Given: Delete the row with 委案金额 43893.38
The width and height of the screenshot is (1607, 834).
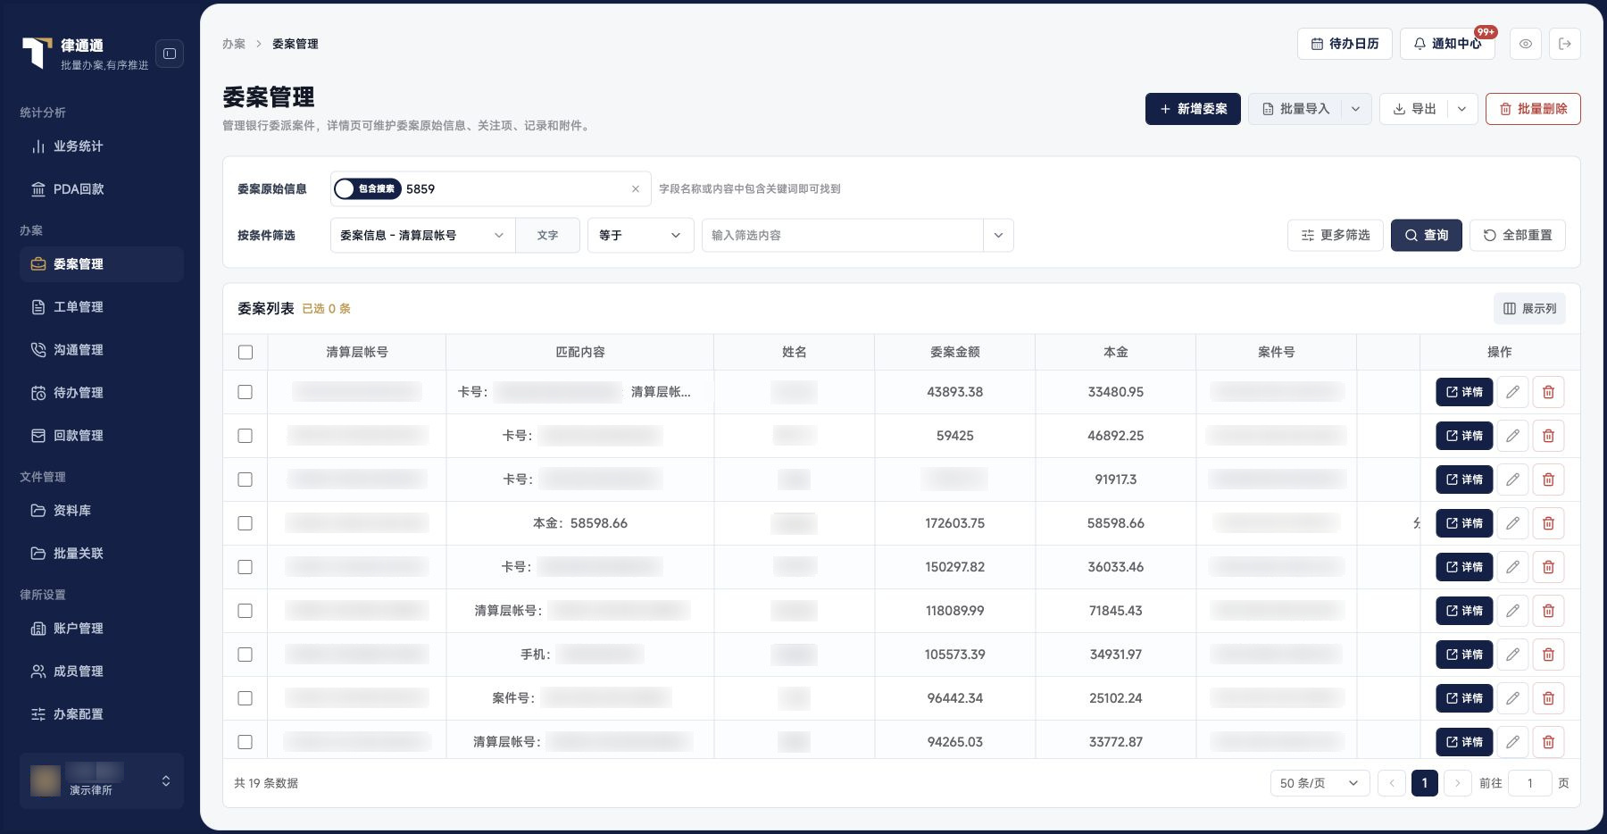Looking at the screenshot, I should coord(1549,392).
